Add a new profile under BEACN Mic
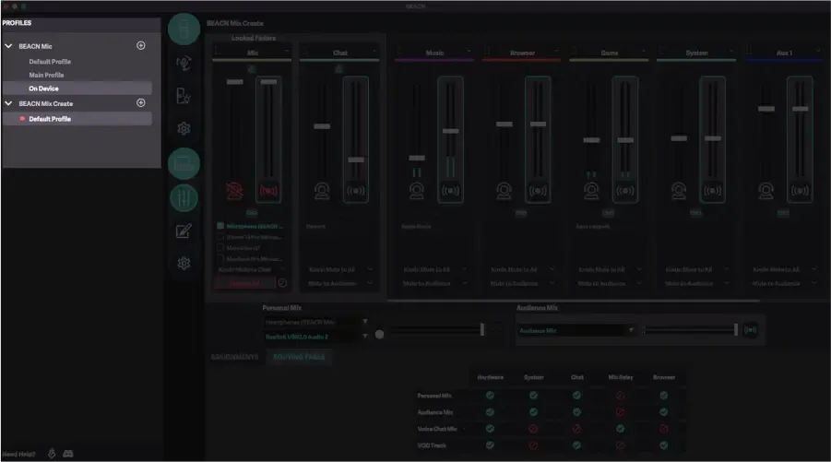The image size is (831, 462). click(x=141, y=45)
